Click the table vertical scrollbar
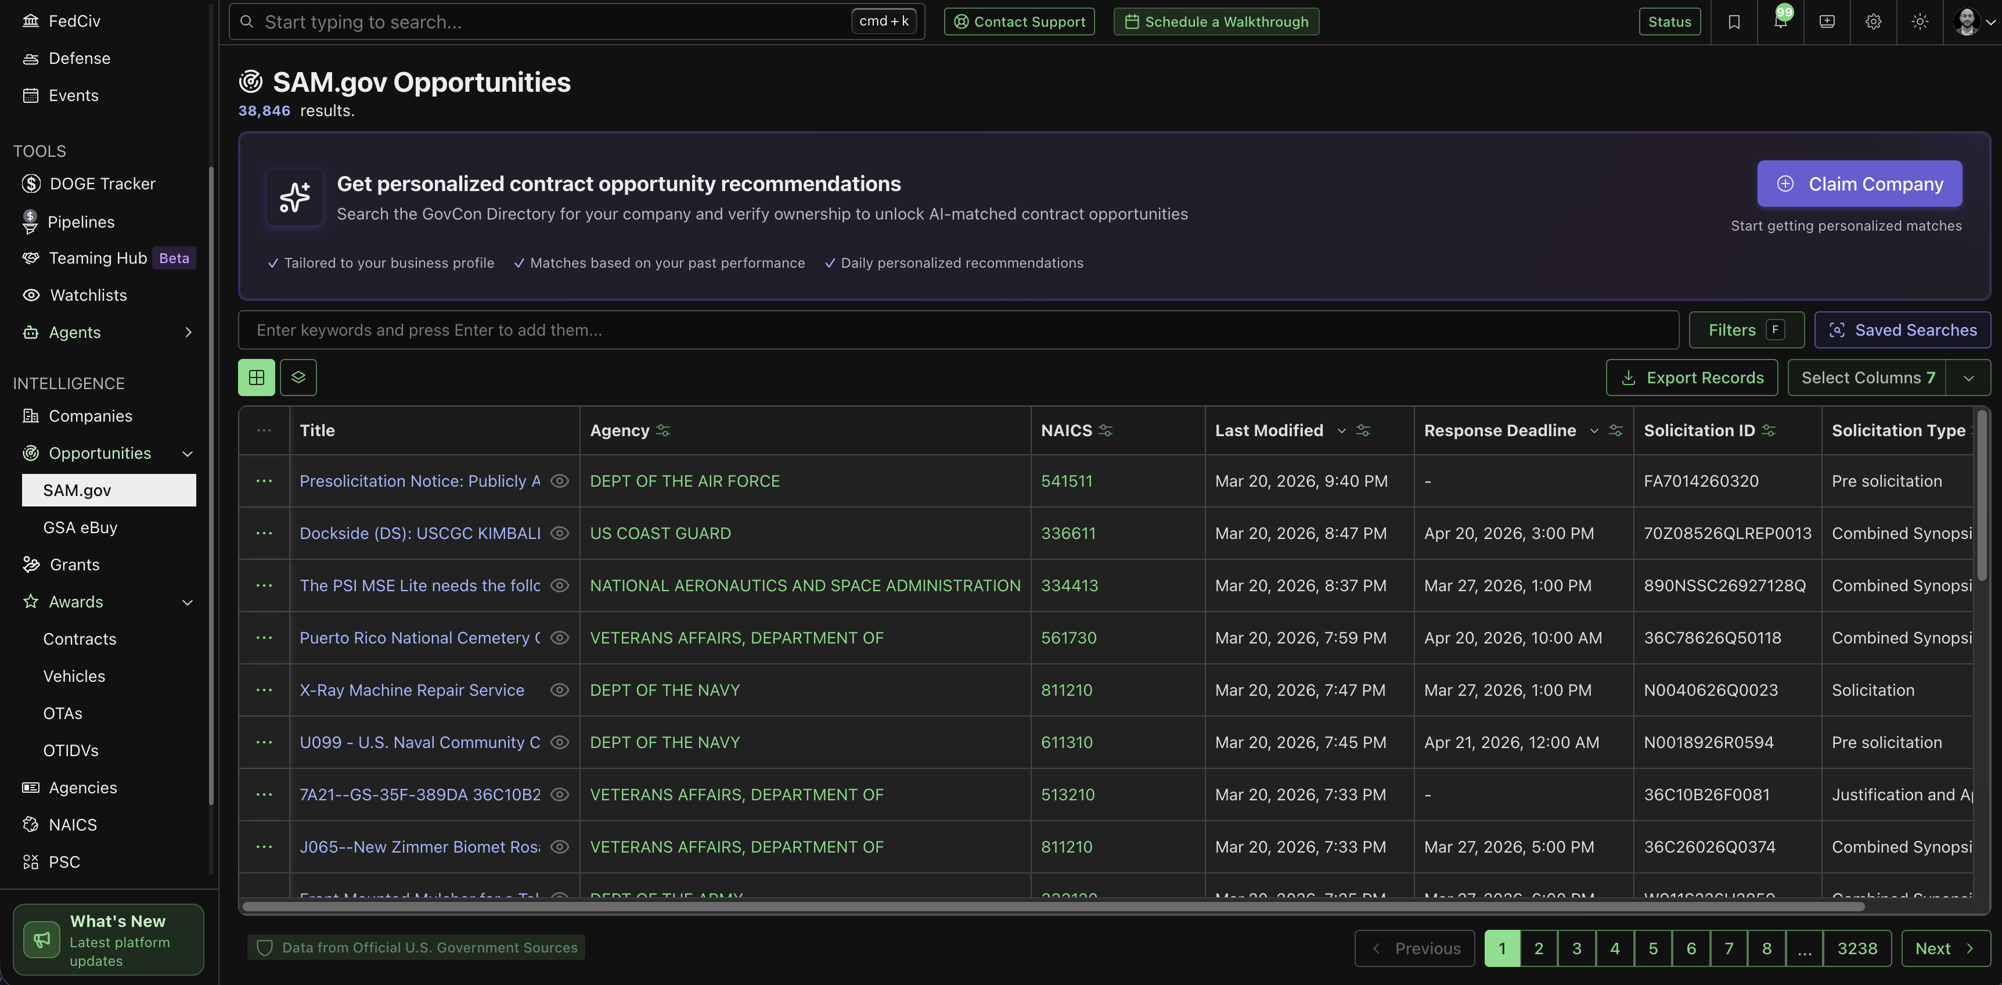This screenshot has width=2002, height=985. 1982,495
